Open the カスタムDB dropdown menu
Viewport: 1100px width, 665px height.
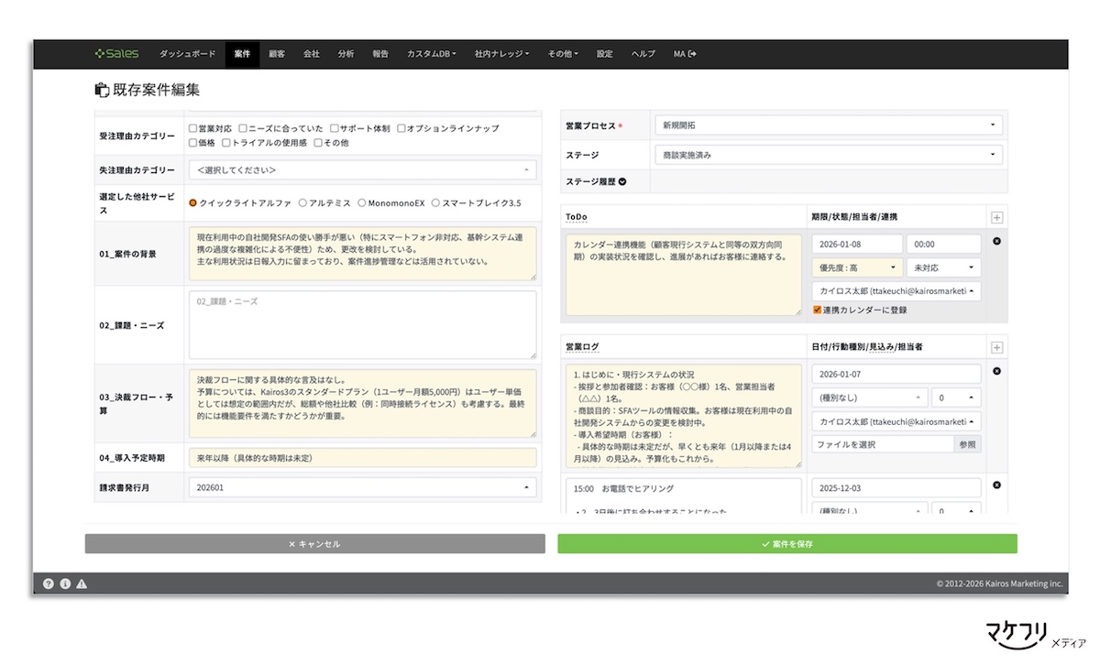coord(432,54)
